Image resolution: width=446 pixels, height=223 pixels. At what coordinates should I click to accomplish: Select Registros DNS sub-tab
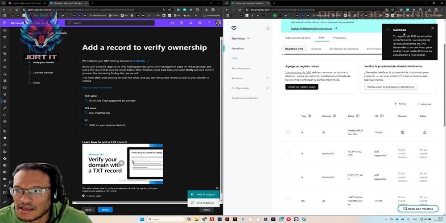pyautogui.click(x=294, y=49)
